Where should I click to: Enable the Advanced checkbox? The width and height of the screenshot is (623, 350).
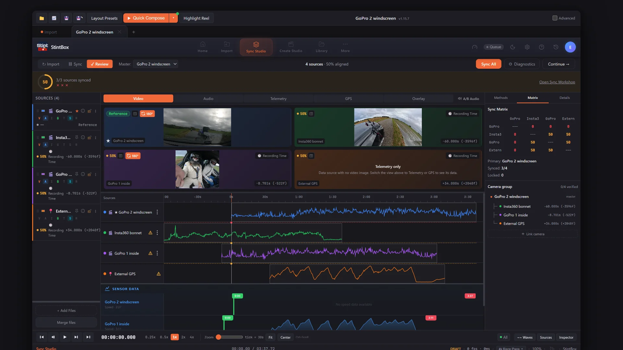(x=555, y=18)
